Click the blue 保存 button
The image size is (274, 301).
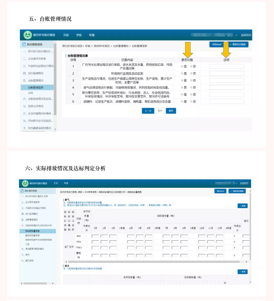[171, 111]
